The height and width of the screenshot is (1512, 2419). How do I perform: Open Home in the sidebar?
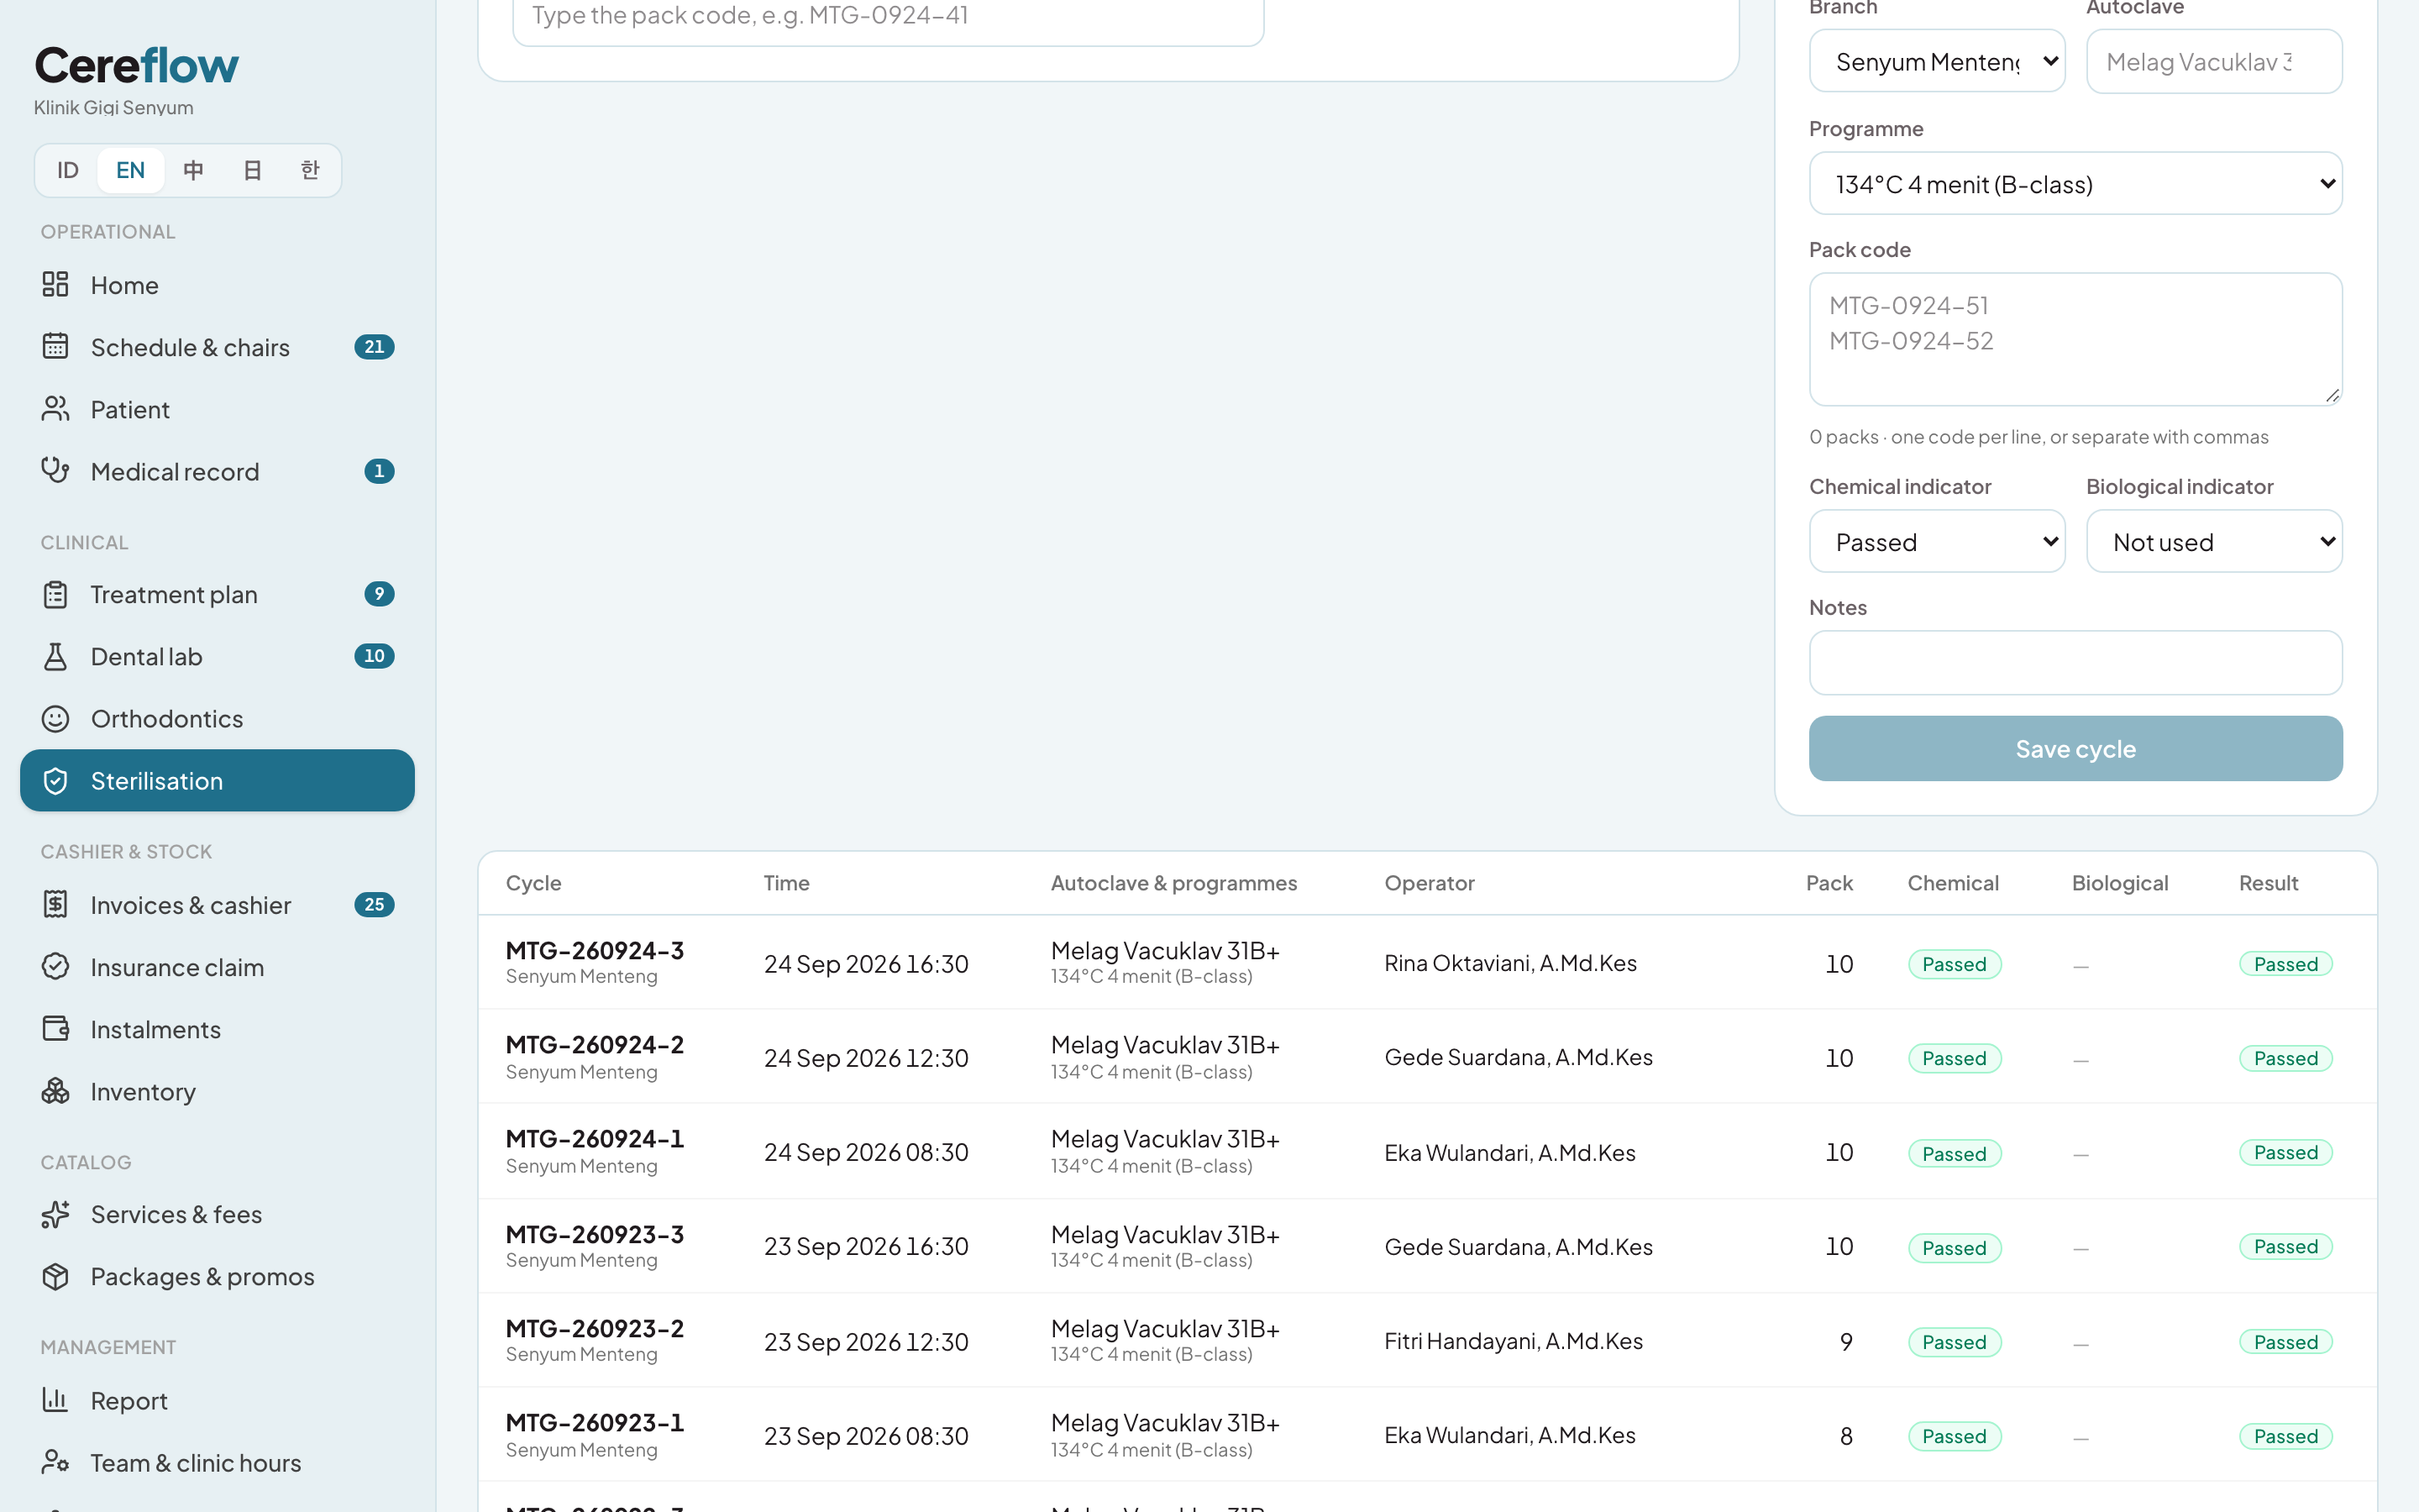pyautogui.click(x=217, y=285)
